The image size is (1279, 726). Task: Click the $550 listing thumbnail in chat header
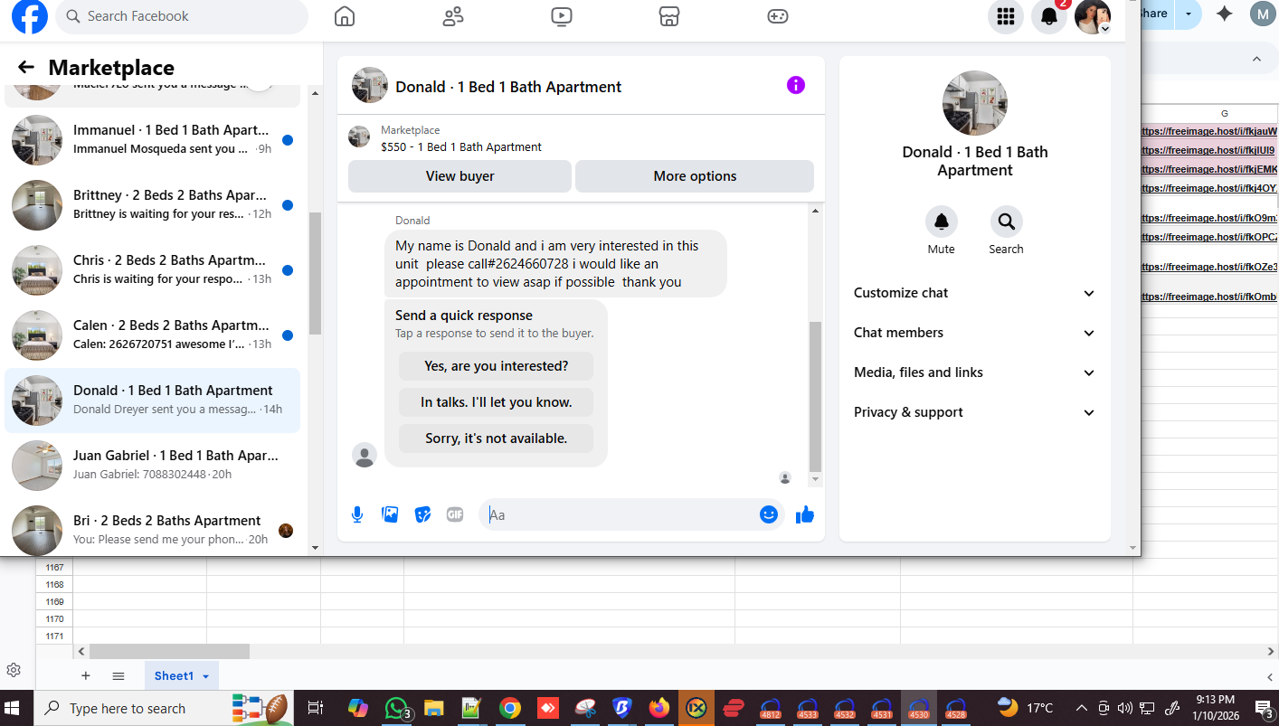click(359, 137)
